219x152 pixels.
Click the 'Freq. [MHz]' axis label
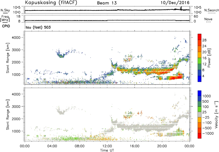pos(5,19)
